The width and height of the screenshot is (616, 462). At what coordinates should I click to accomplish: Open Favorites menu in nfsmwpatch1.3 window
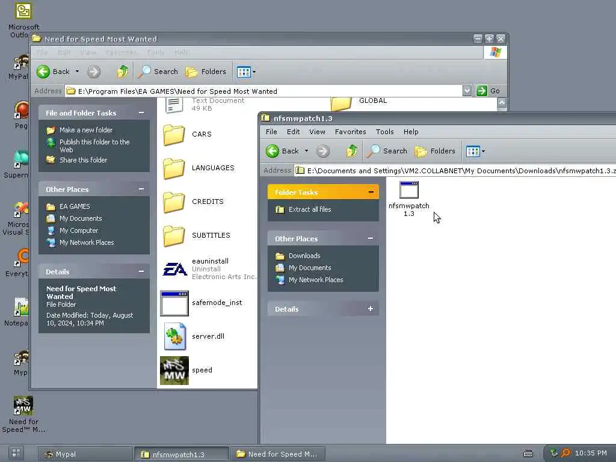[x=351, y=132]
